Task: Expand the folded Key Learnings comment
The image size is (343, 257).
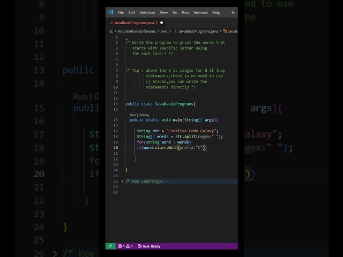Action: point(122,182)
